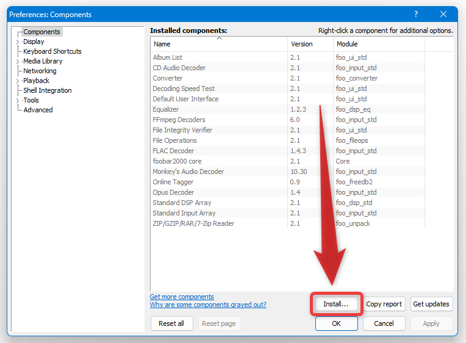This screenshot has width=466, height=343.
Task: Select the FFmpeg Decoders component
Action: (287, 120)
